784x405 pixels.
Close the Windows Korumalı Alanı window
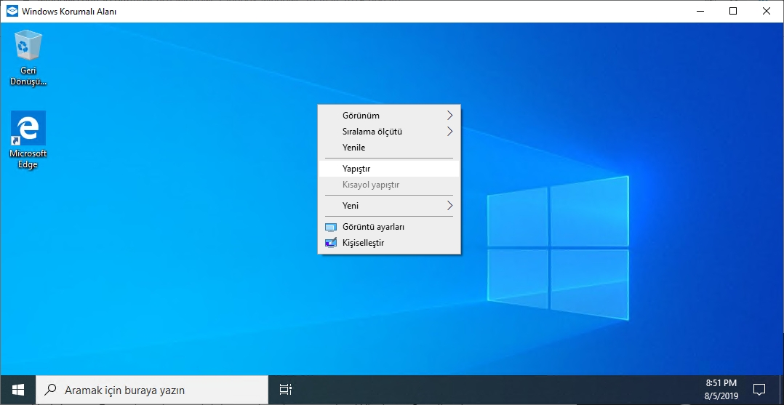click(766, 11)
